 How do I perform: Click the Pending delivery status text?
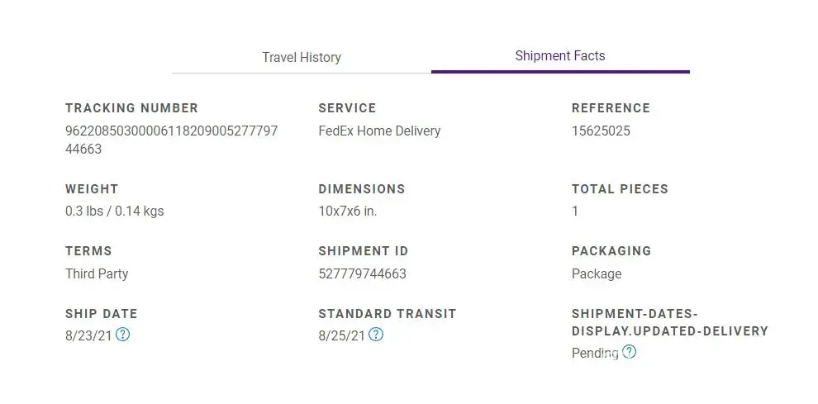coord(594,353)
